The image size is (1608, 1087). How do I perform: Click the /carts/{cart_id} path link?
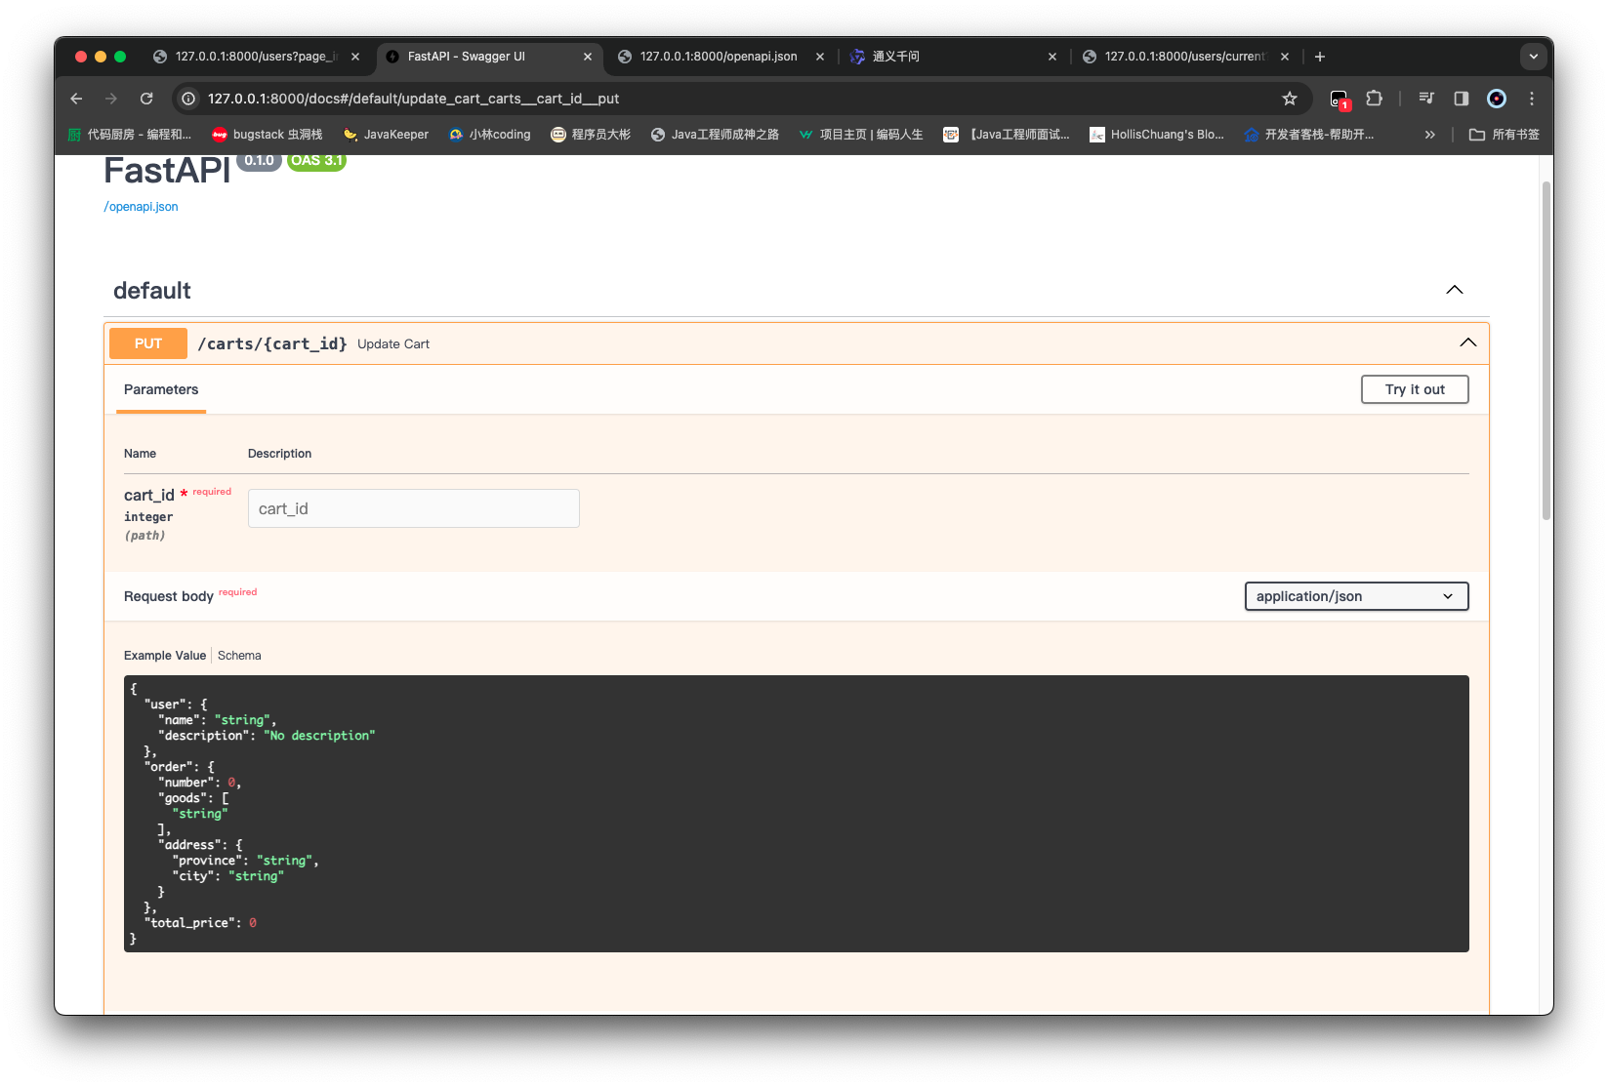point(272,343)
